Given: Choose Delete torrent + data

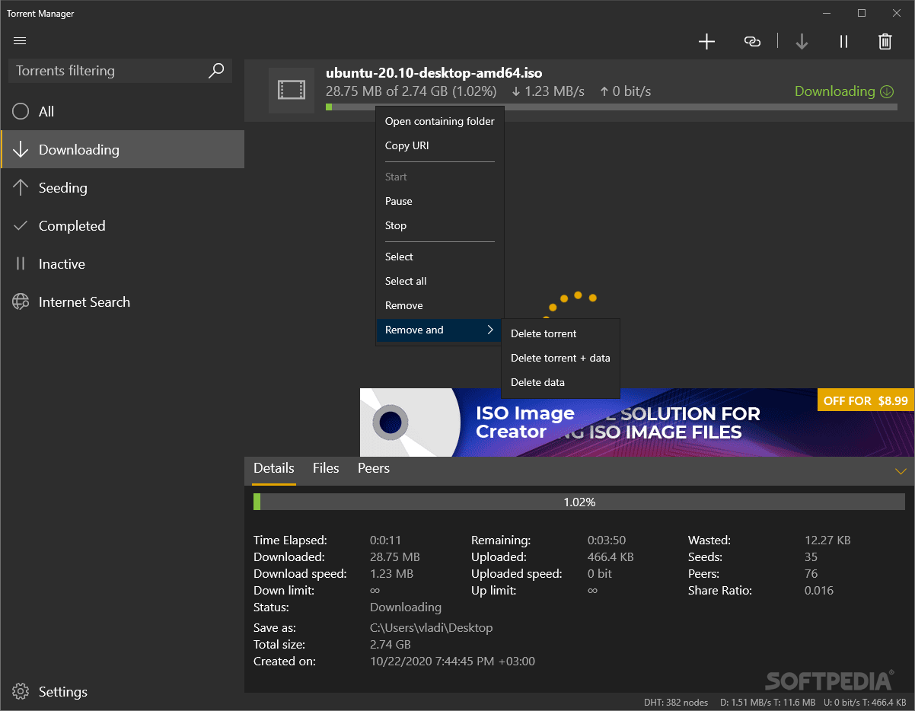Looking at the screenshot, I should (x=560, y=358).
